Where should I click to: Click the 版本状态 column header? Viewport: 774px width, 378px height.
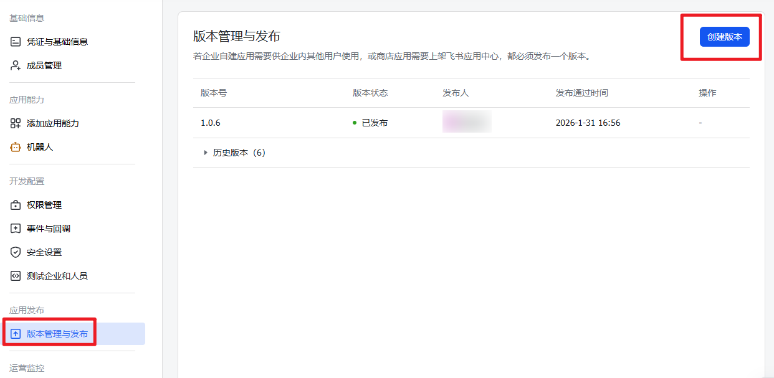pos(370,93)
